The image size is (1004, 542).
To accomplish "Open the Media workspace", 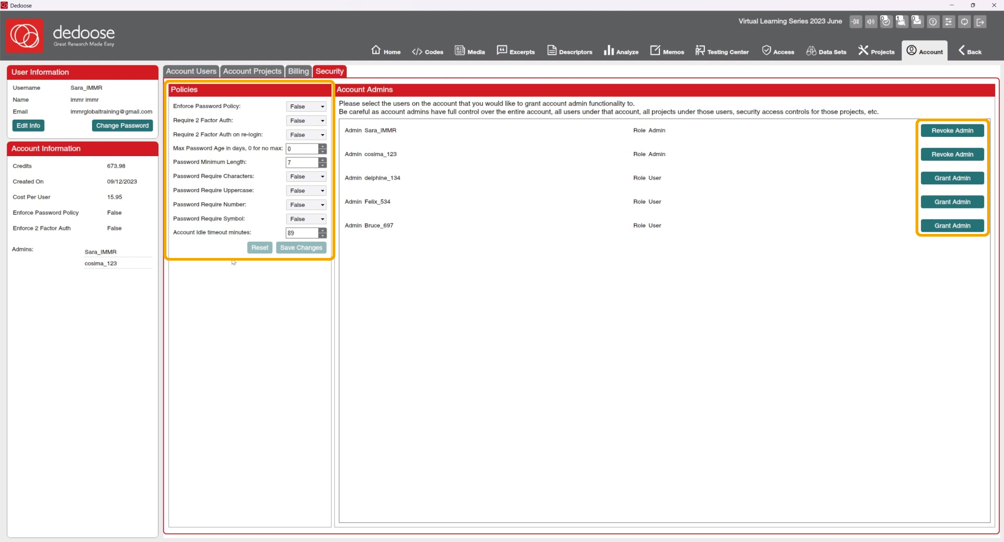I will point(470,51).
